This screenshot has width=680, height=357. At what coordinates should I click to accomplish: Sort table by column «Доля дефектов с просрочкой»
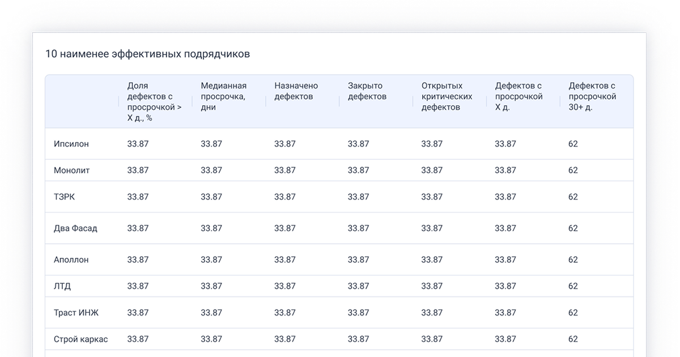151,101
